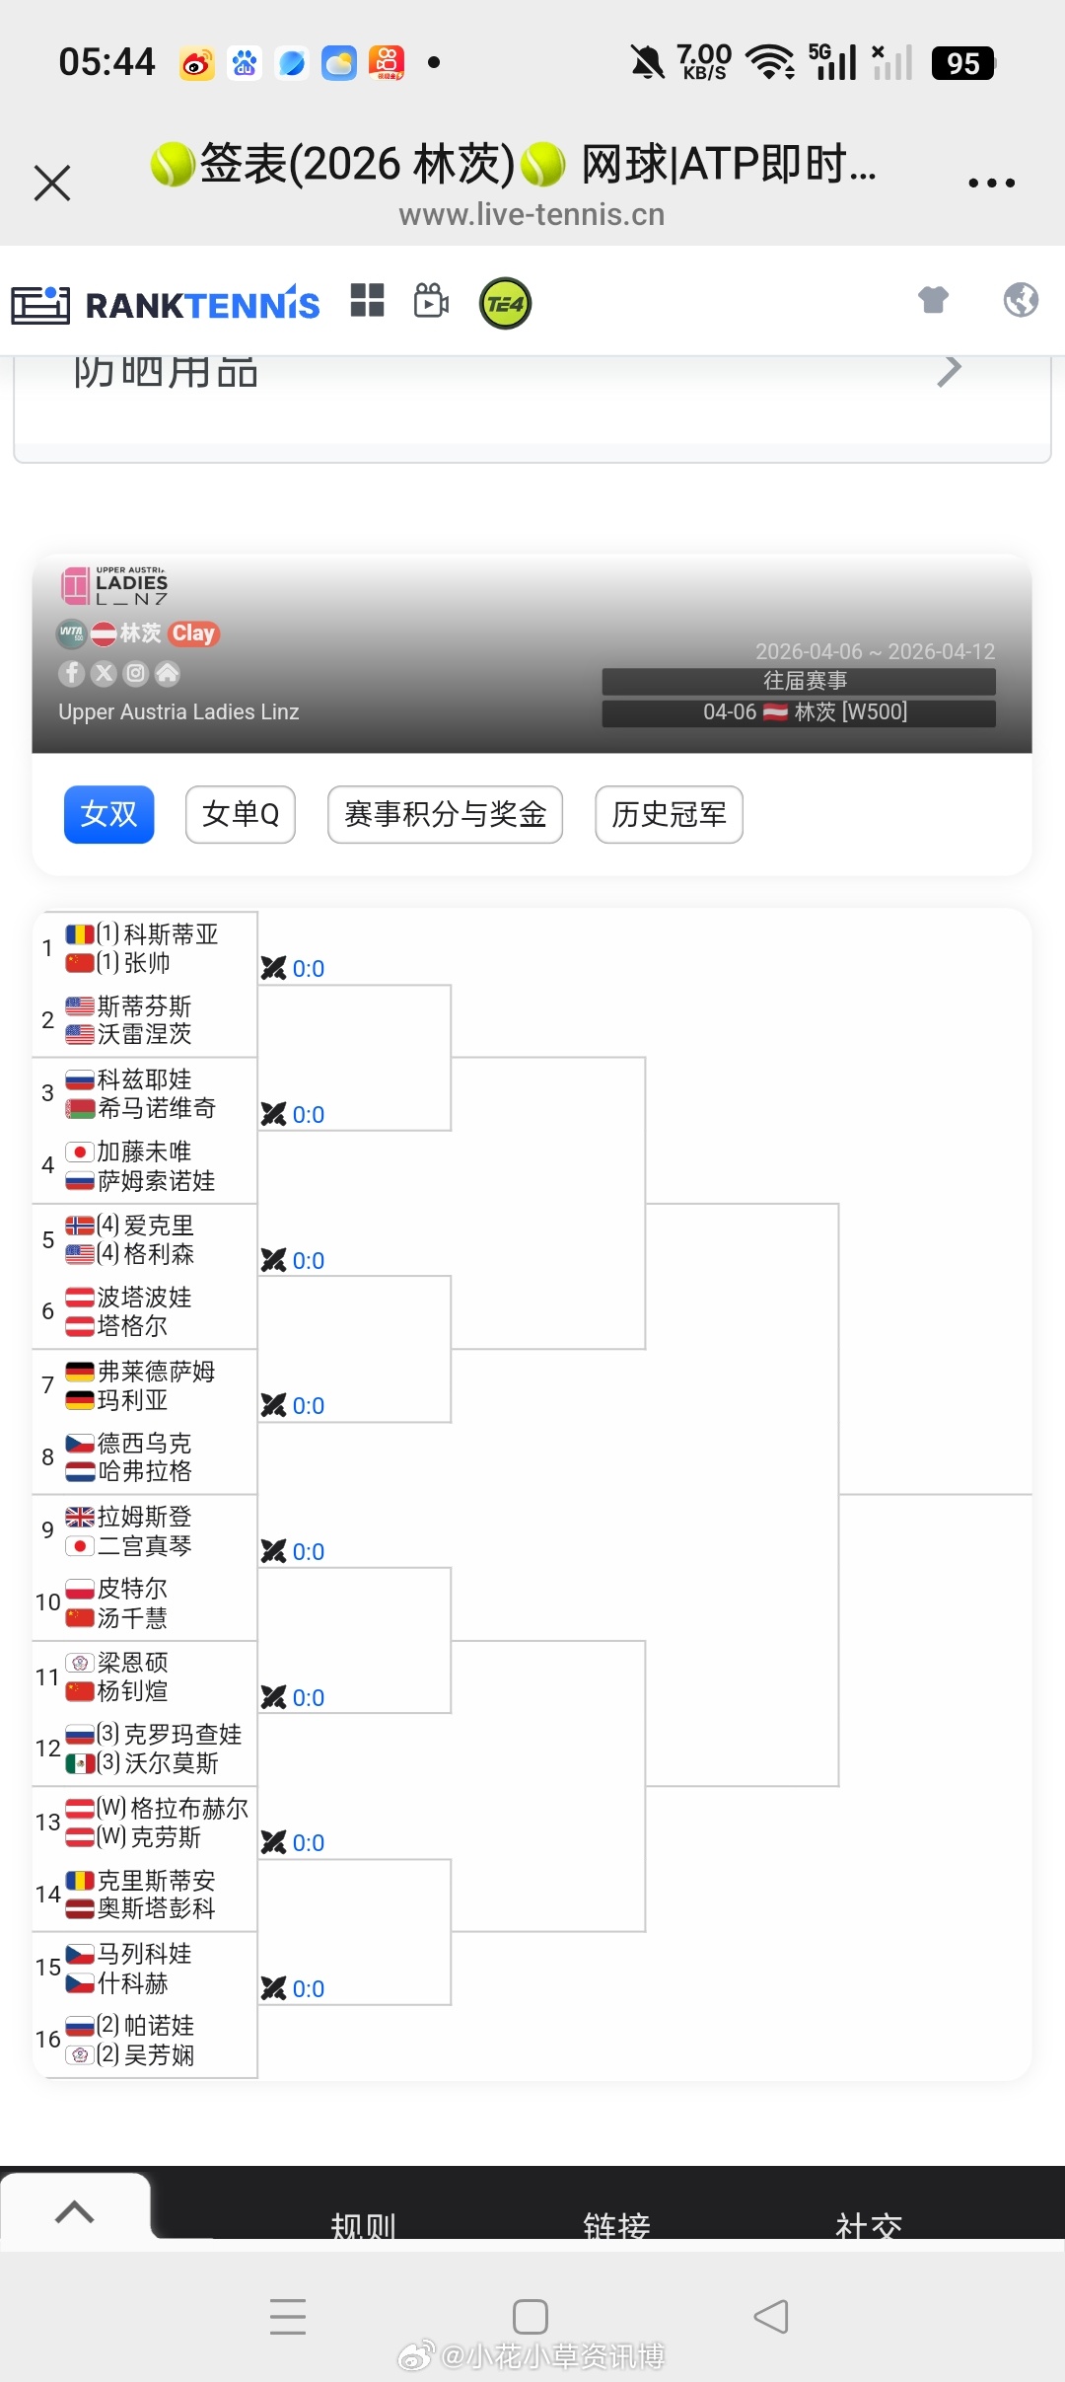Open the tournament's Facebook icon
1065x2382 pixels.
pyautogui.click(x=71, y=673)
